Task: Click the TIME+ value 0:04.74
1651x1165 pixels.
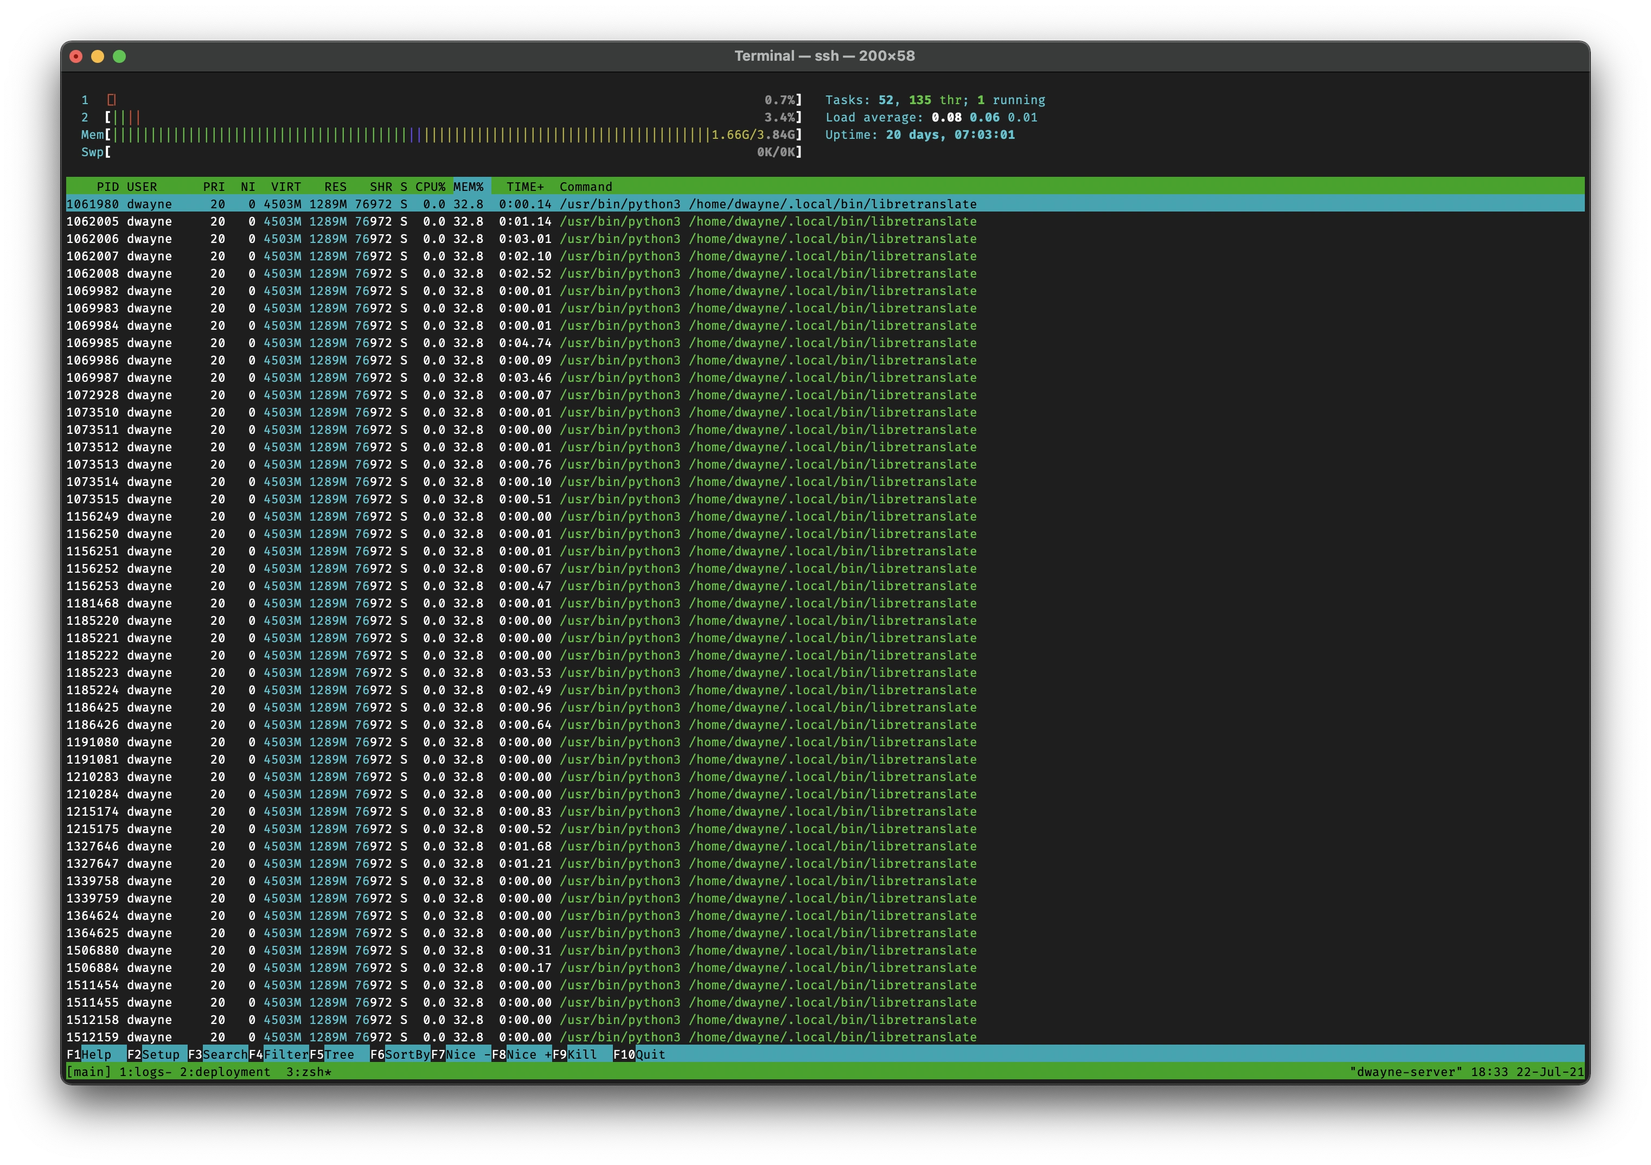Action: pos(525,343)
